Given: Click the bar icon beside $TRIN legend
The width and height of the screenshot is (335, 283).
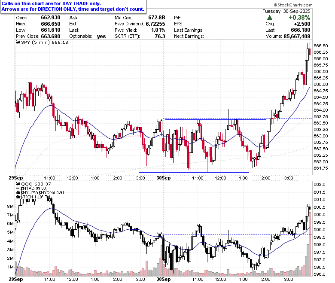Looking at the screenshot, I should click(x=18, y=197).
